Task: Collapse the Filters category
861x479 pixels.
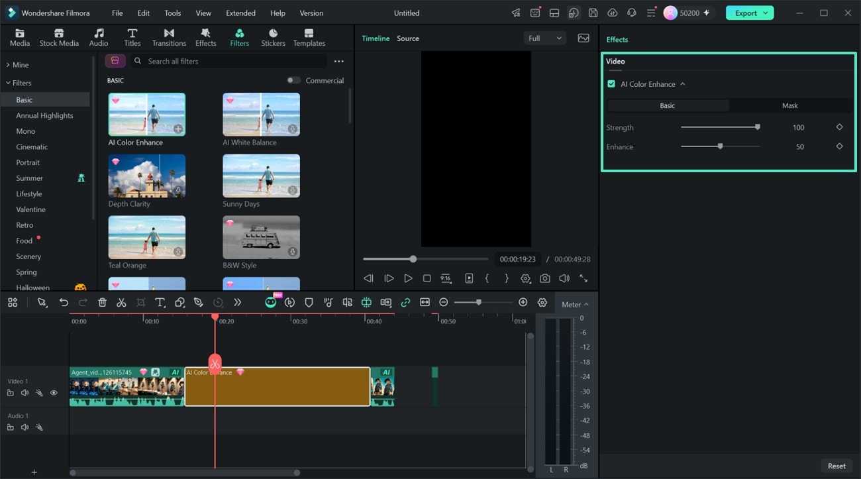Action: pyautogui.click(x=8, y=83)
